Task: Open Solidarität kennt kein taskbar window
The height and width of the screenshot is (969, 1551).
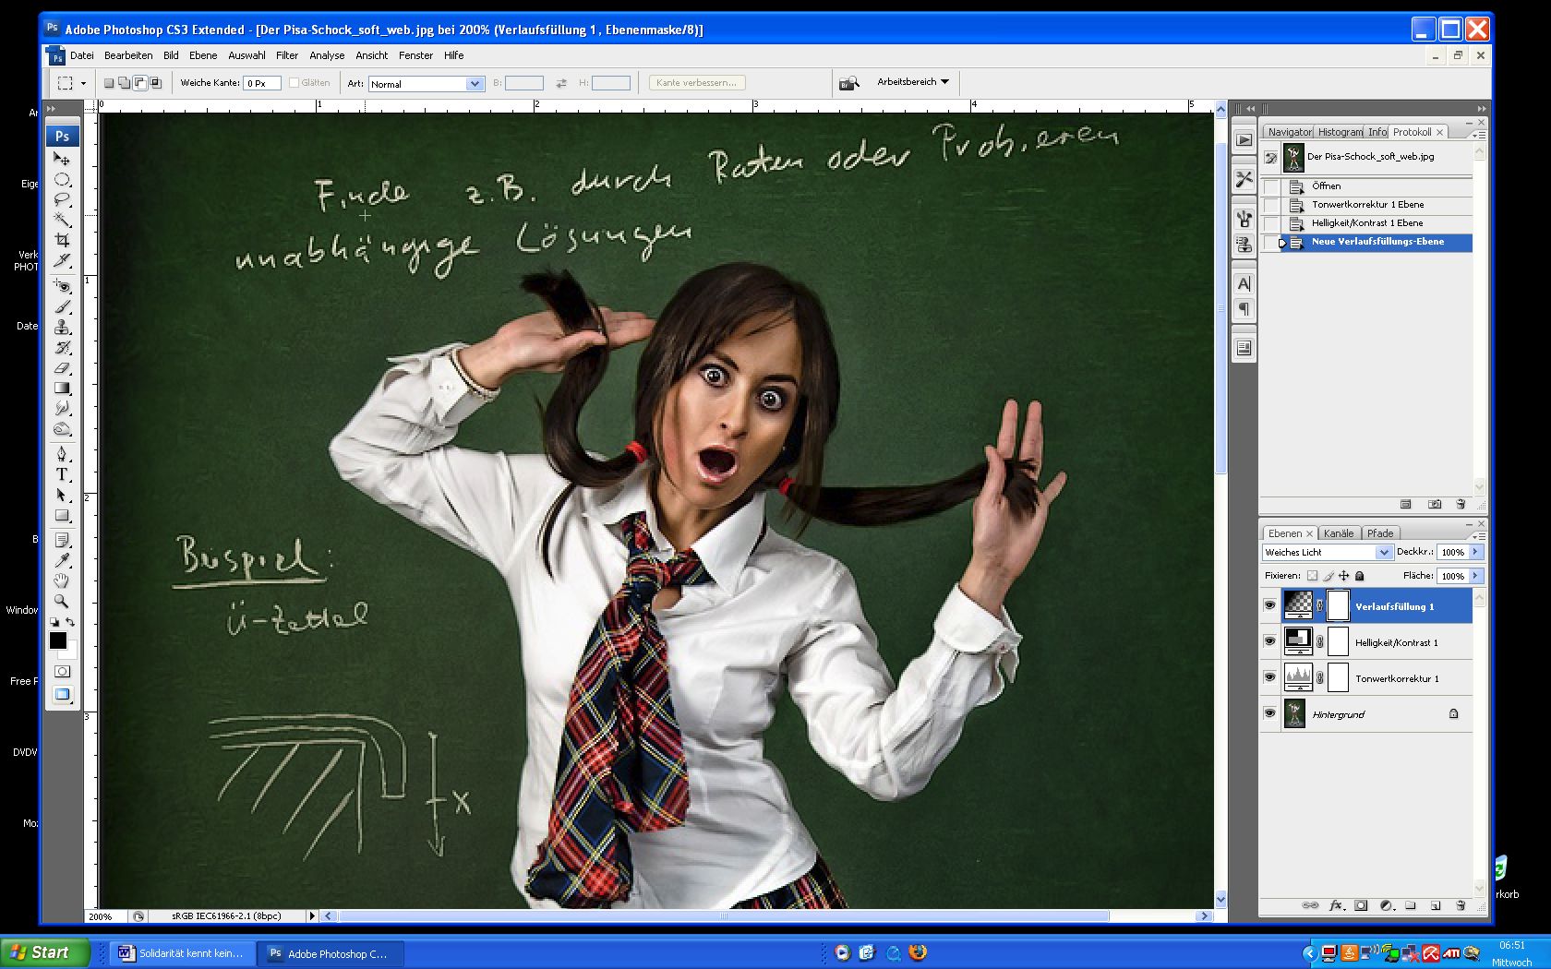Action: click(181, 953)
